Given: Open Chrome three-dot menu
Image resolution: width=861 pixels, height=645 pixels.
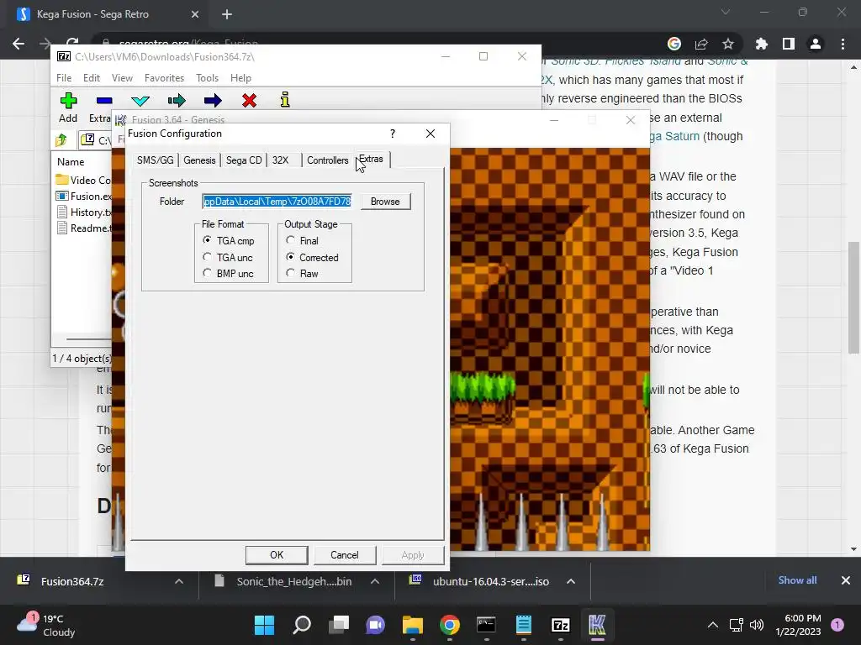Looking at the screenshot, I should pos(843,44).
